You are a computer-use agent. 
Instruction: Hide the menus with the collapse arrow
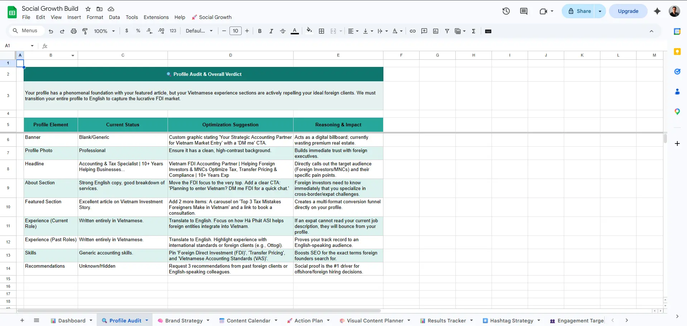(x=652, y=31)
